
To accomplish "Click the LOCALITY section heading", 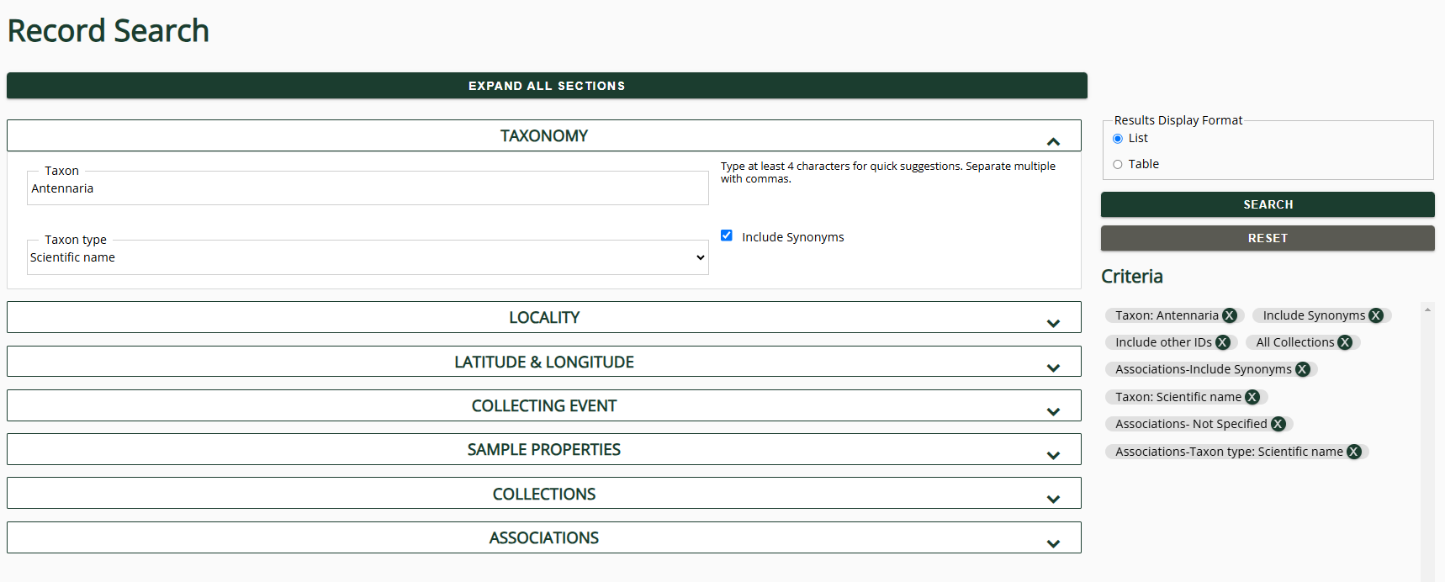I will [x=544, y=317].
